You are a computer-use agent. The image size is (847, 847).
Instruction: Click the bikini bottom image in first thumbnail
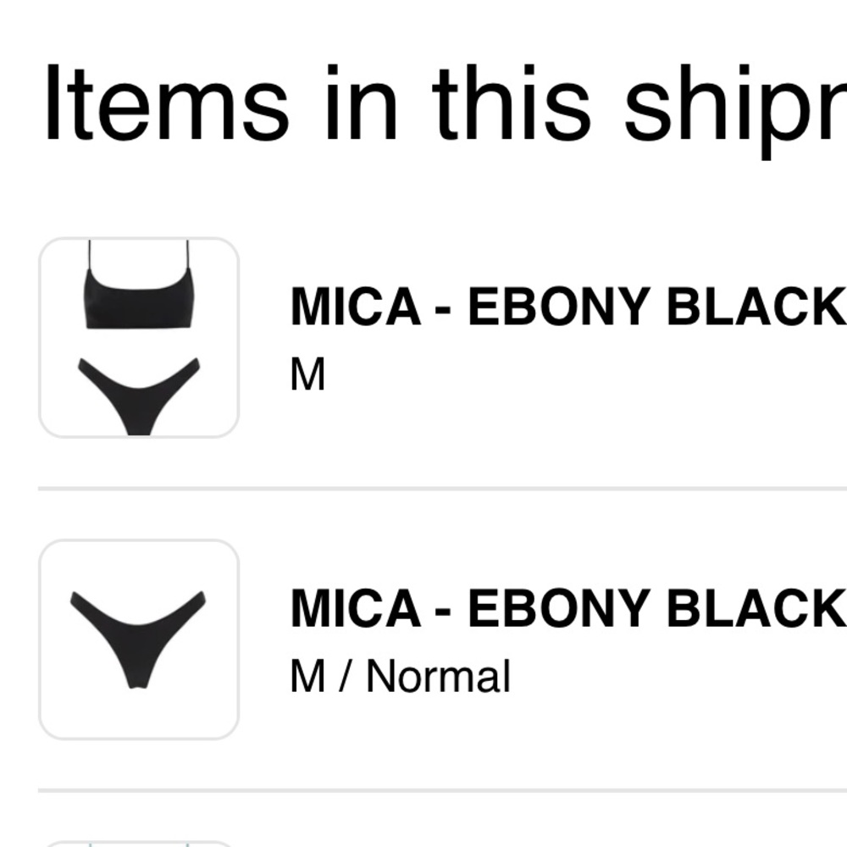(140, 396)
